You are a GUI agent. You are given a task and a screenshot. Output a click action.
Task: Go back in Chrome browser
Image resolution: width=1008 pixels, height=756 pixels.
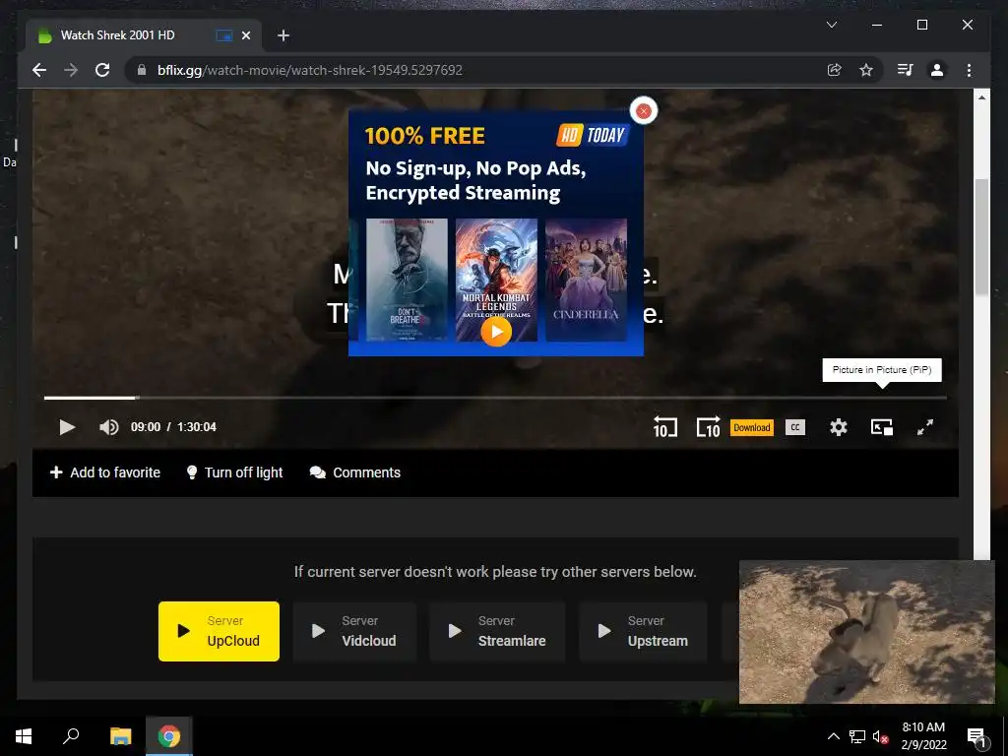(x=39, y=70)
